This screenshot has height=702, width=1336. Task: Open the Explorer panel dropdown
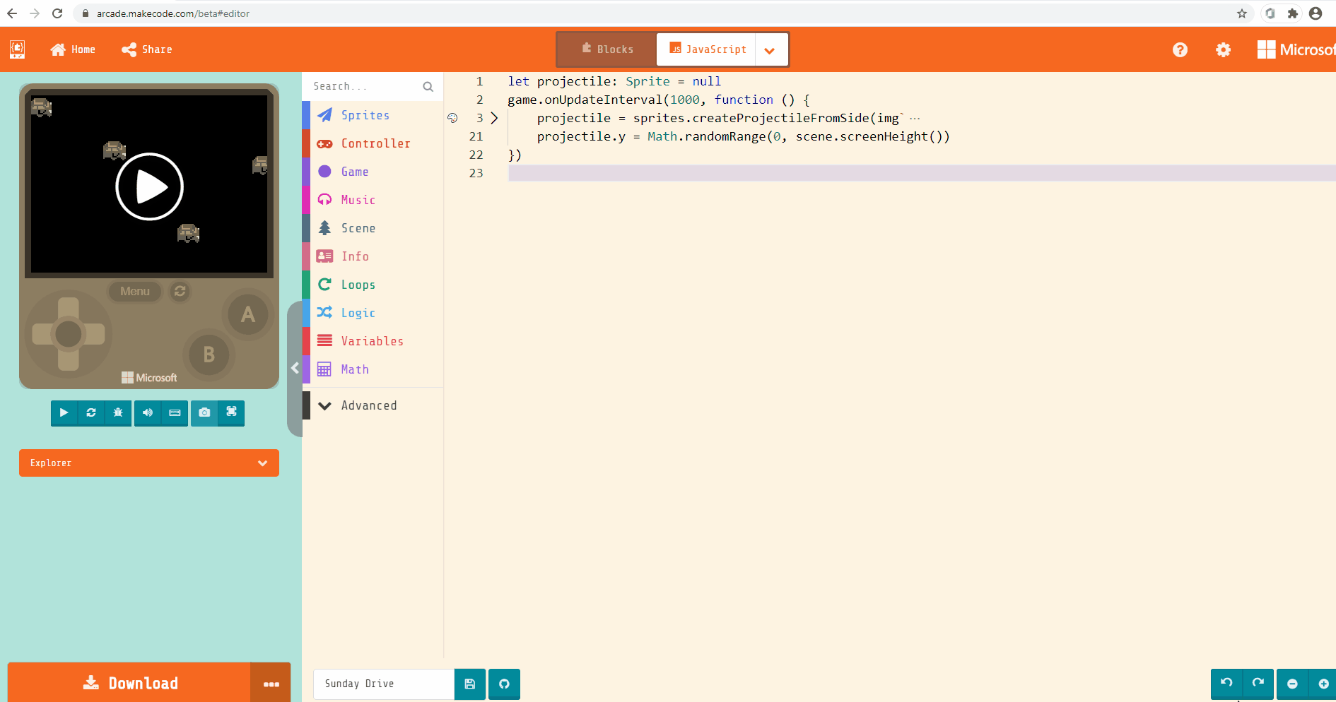pos(262,463)
